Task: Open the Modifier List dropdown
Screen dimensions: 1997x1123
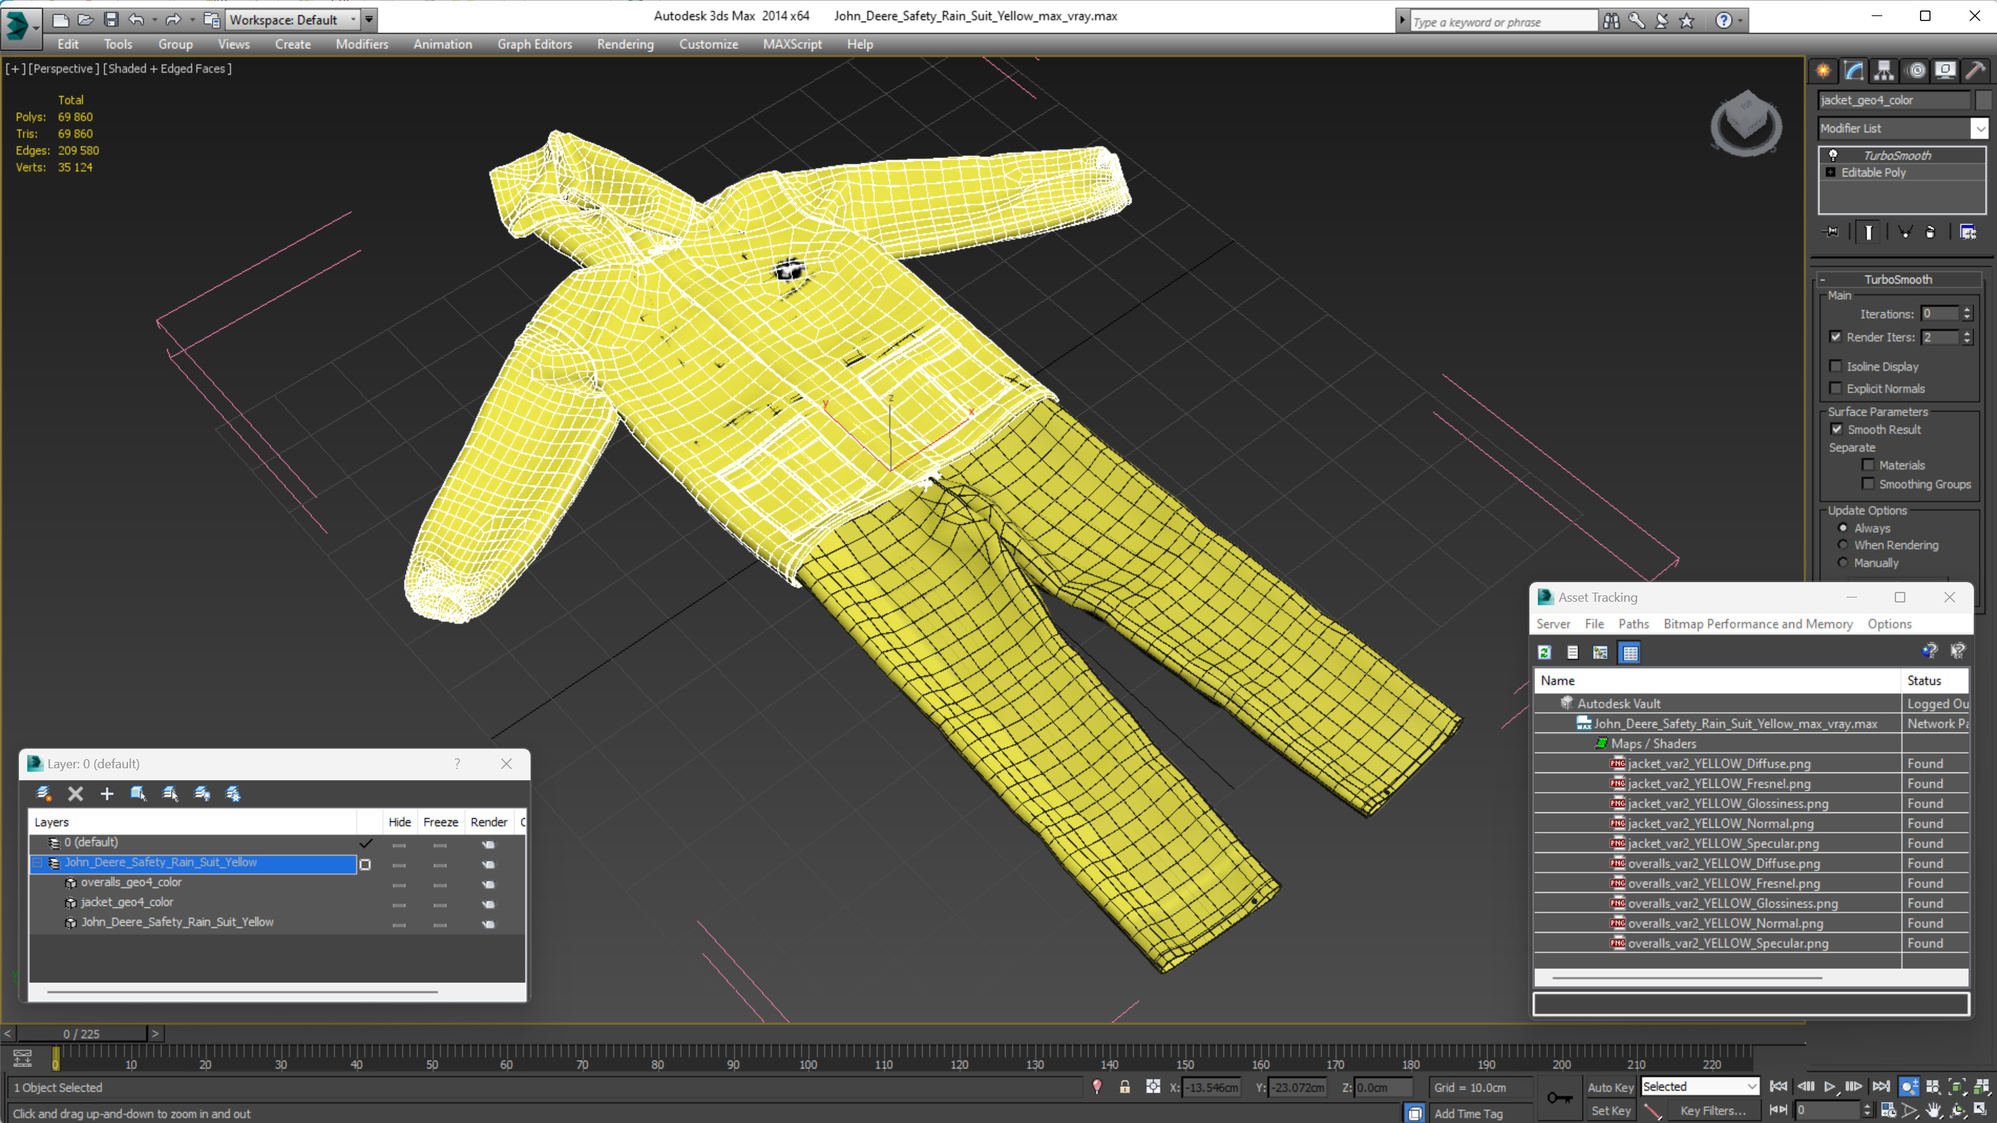Action: (x=1980, y=129)
